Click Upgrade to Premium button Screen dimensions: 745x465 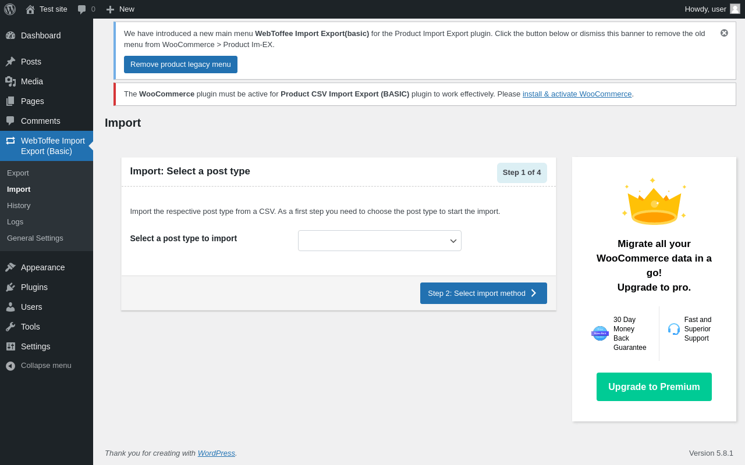(x=654, y=387)
